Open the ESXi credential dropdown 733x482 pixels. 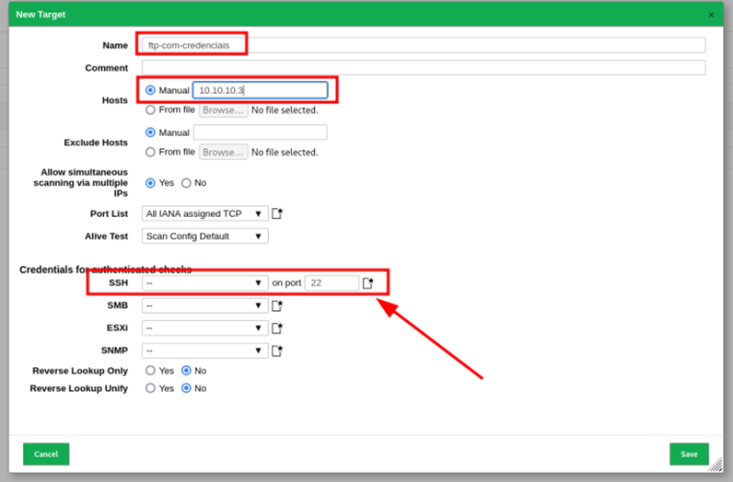tap(204, 328)
